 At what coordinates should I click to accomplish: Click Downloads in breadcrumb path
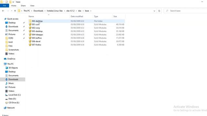pyautogui.click(x=38, y=11)
